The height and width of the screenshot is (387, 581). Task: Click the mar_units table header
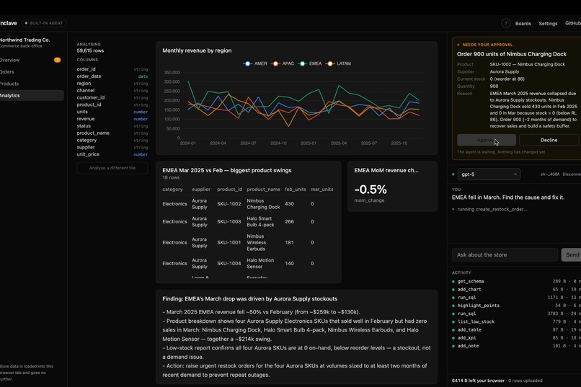pos(322,190)
